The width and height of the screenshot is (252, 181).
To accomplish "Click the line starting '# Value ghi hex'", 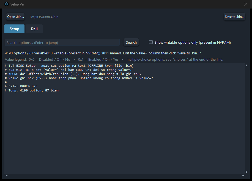I will click(79, 78).
